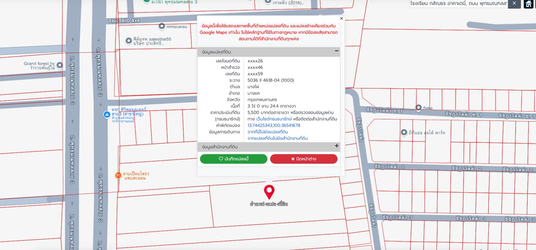Click the home icon button at top right
Image resolution: width=536 pixels, height=250 pixels.
pos(529,4)
